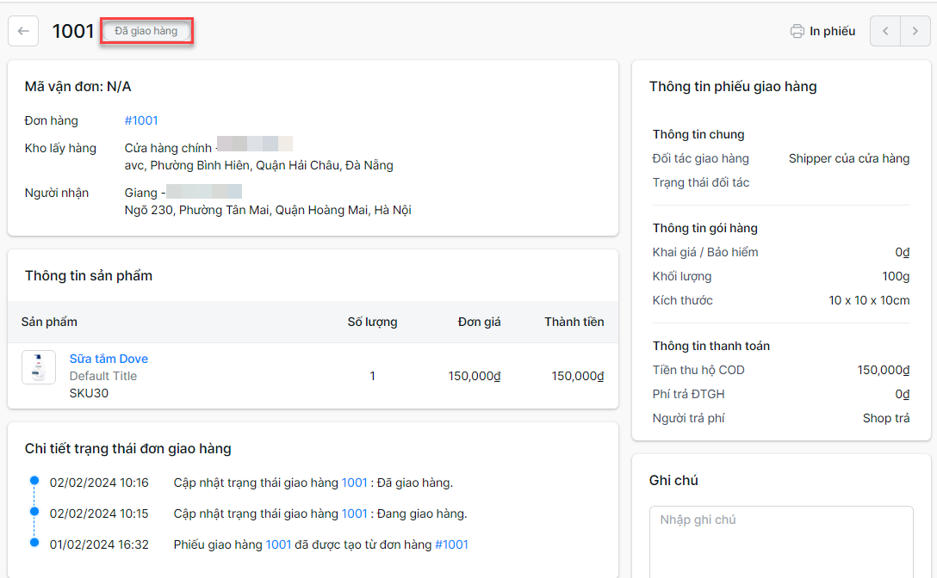The image size is (937, 578).
Task: Click the Sản phẩm column header
Action: click(49, 322)
